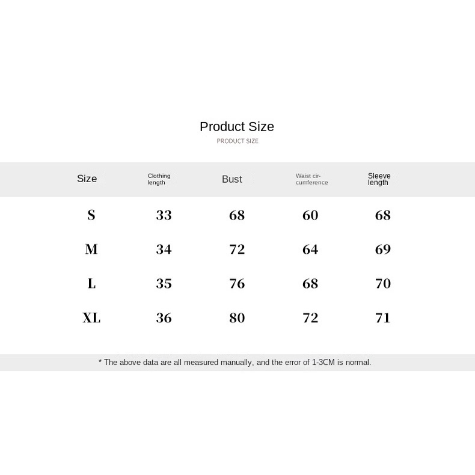Select the Size column header
This screenshot has width=475, height=475.
click(x=87, y=179)
